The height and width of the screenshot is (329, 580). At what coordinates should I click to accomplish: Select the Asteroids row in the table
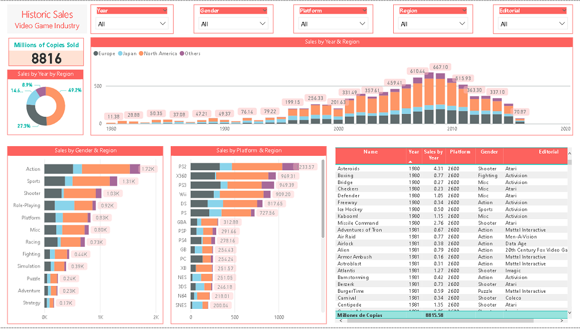coord(349,169)
